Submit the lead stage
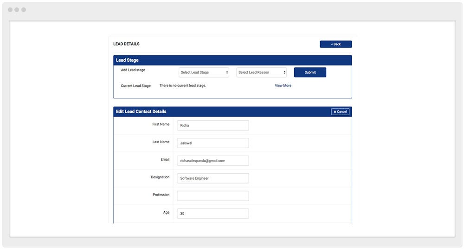 [310, 72]
